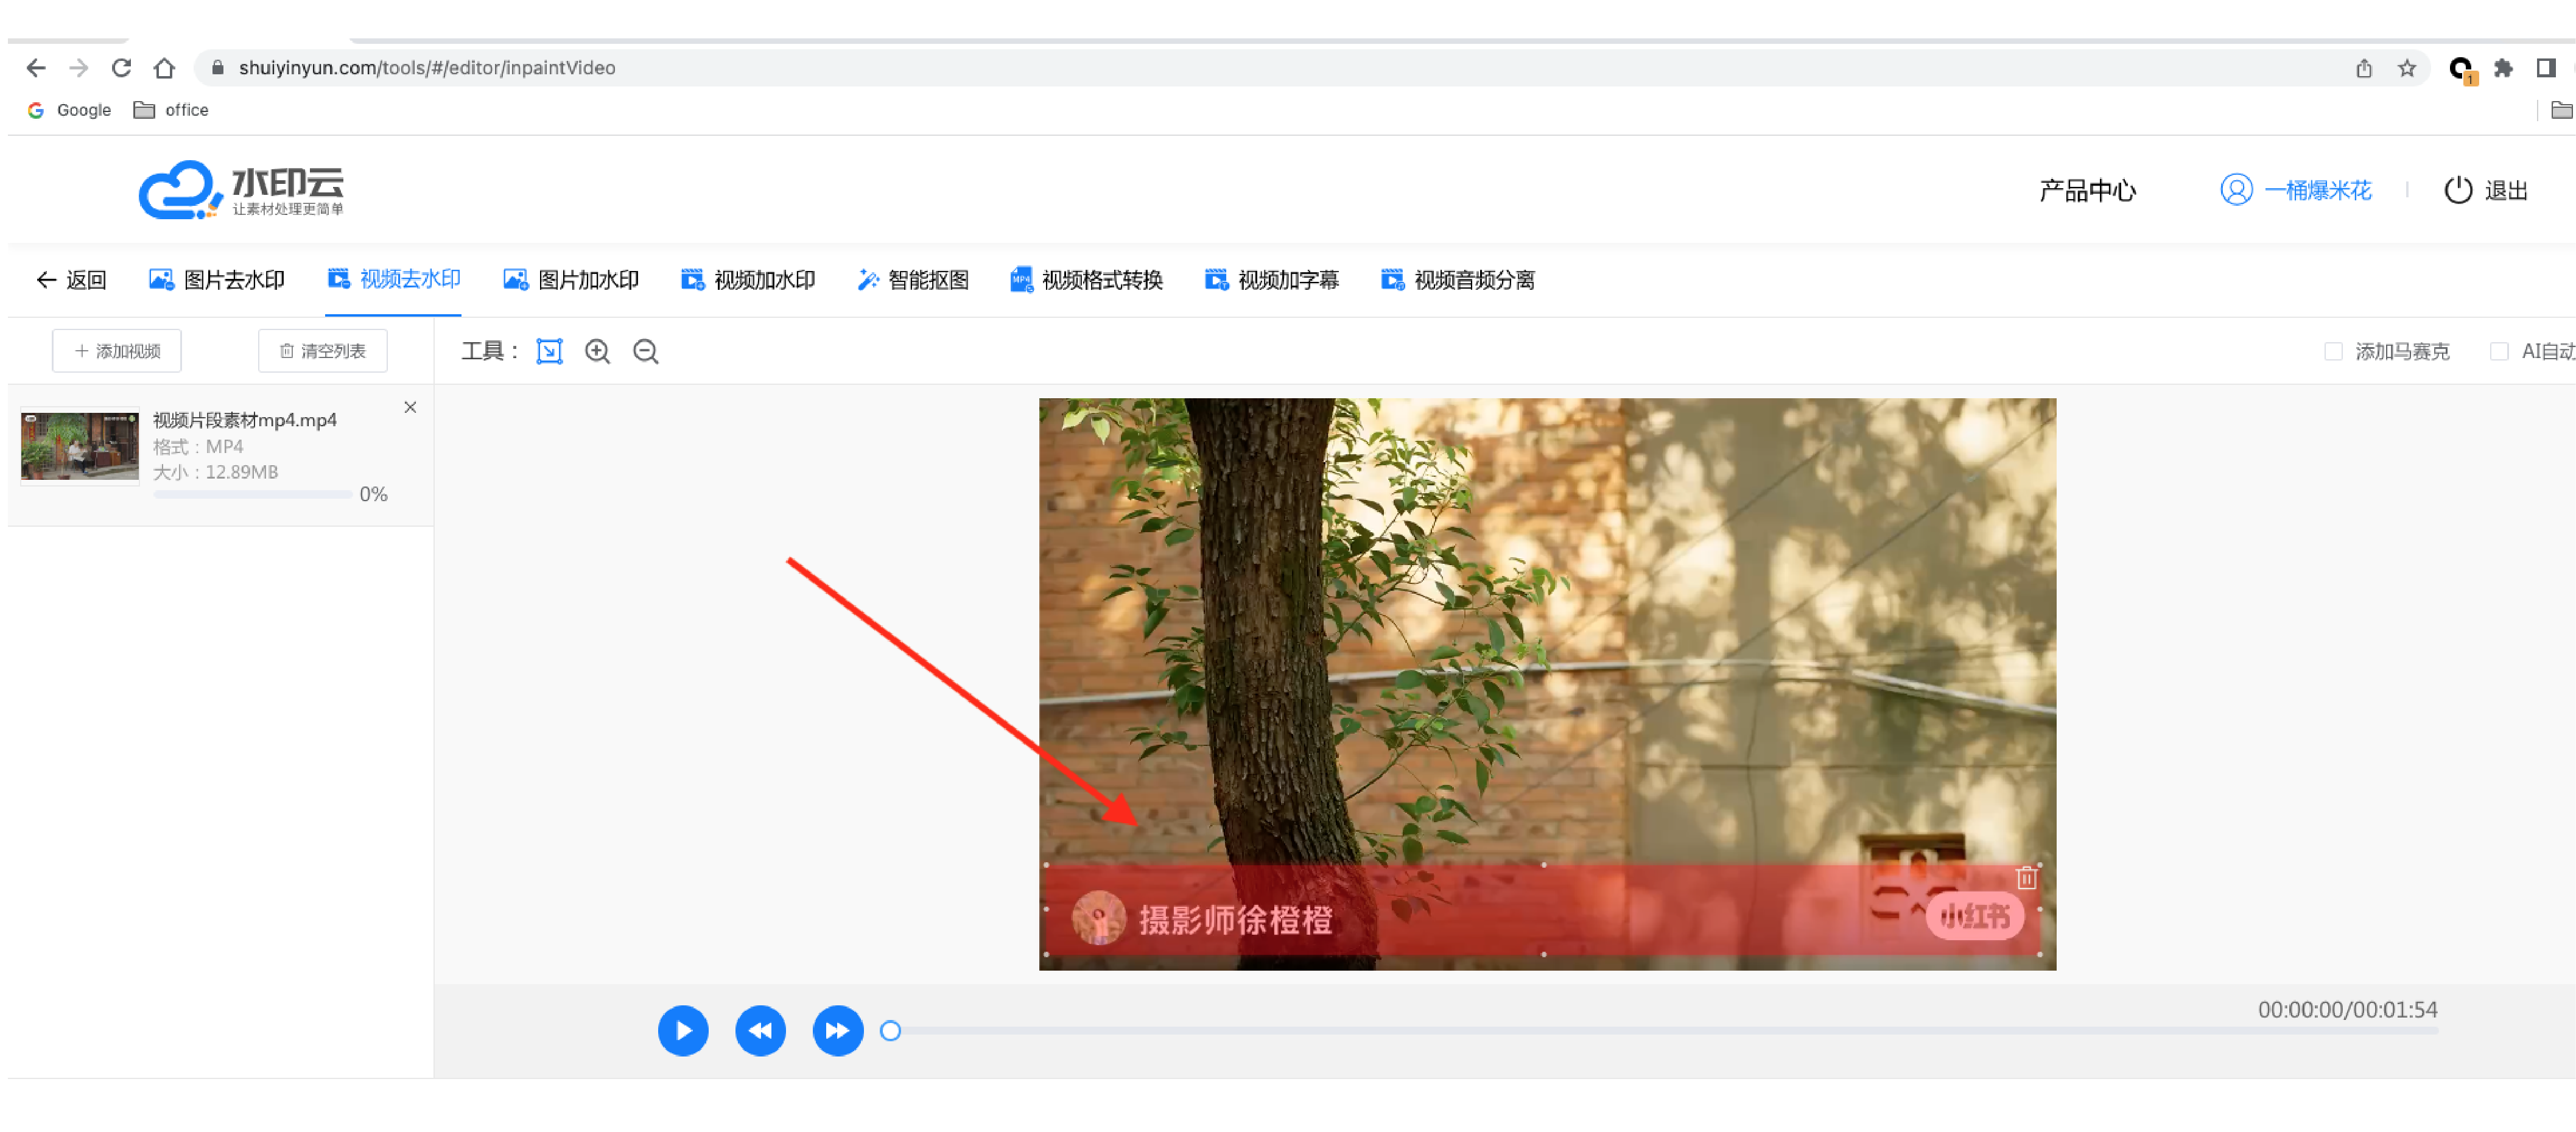Screen dimensions: 2576x1132
Task: Switch to 视频加水印 tab
Action: click(x=748, y=280)
